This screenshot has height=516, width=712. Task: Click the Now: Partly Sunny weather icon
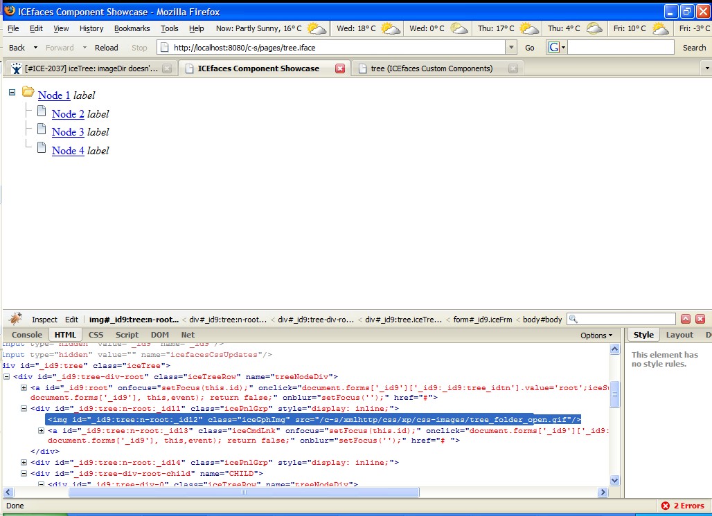tap(317, 28)
